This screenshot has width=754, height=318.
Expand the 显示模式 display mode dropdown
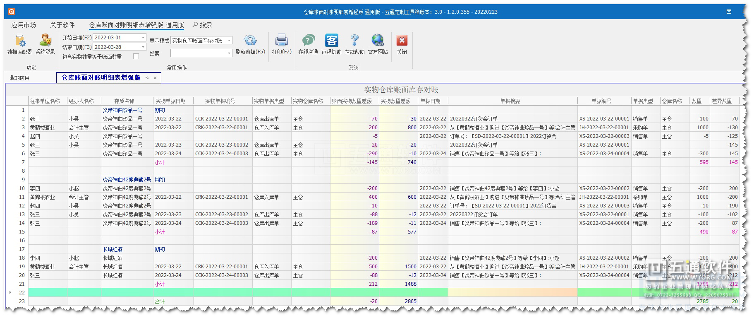tap(229, 41)
